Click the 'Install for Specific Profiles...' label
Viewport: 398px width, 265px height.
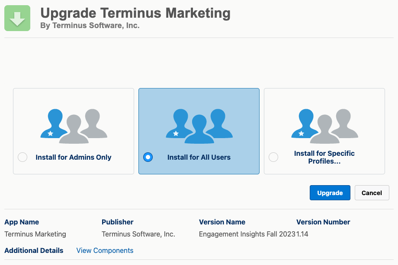(x=324, y=157)
